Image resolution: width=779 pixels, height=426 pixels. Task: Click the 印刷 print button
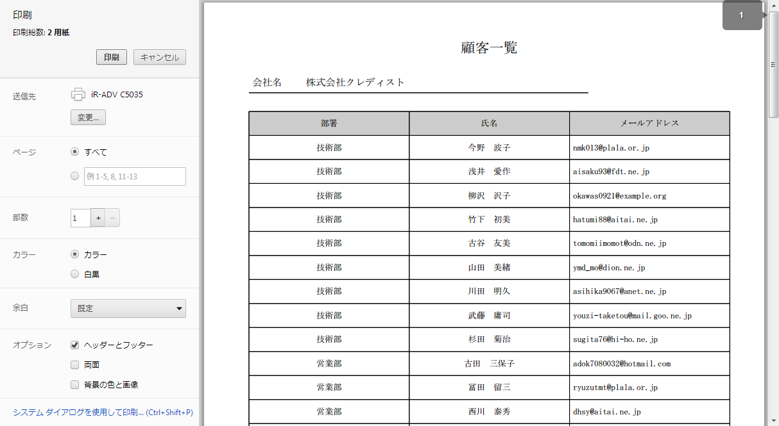(112, 57)
